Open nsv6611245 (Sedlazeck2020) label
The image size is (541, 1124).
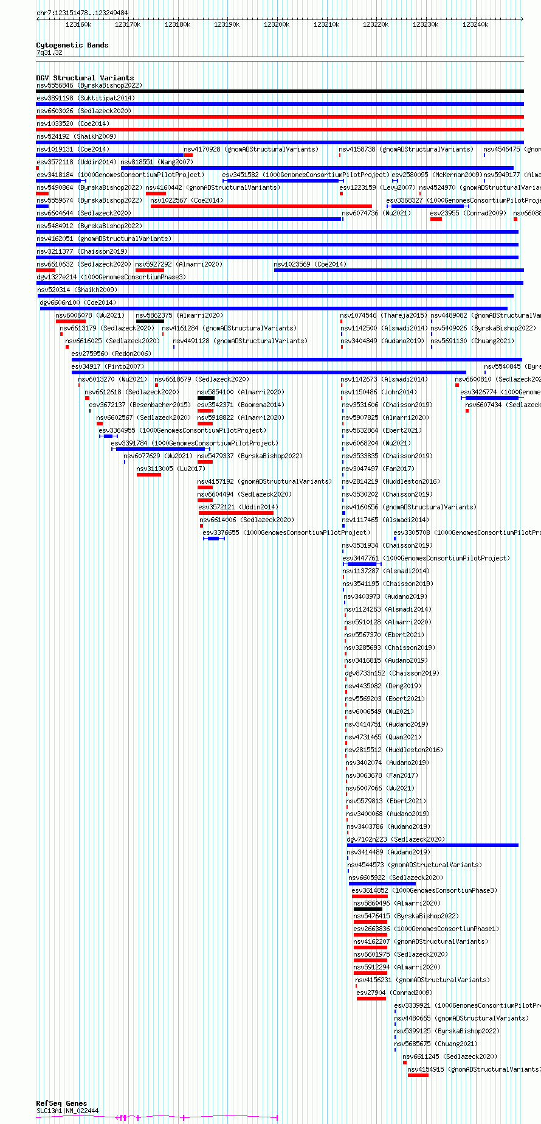coord(450,1056)
